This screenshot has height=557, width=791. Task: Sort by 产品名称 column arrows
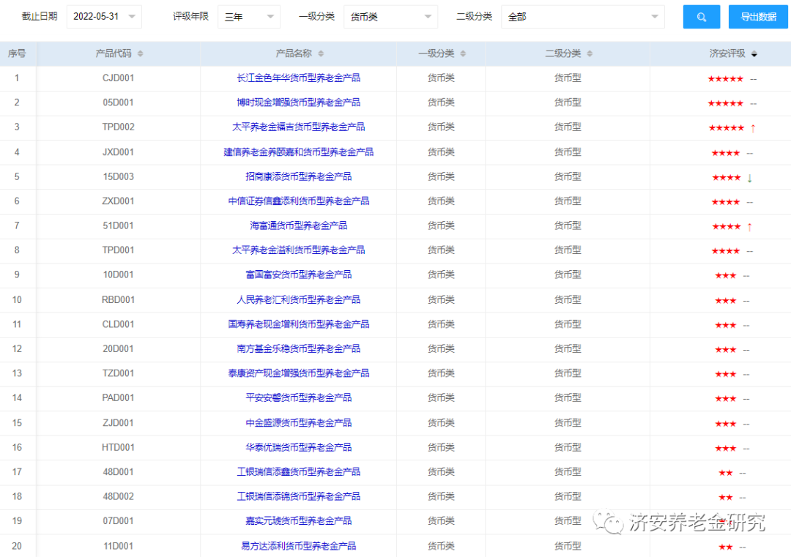(x=321, y=53)
